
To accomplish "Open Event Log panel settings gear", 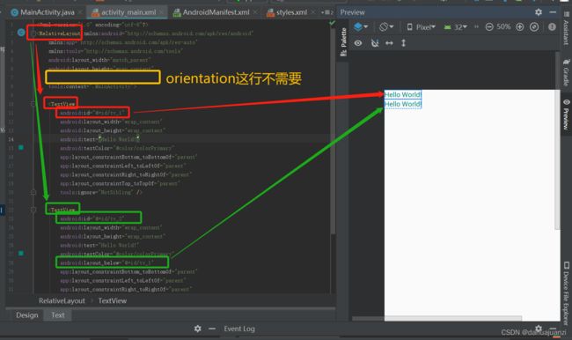I will 197,329.
